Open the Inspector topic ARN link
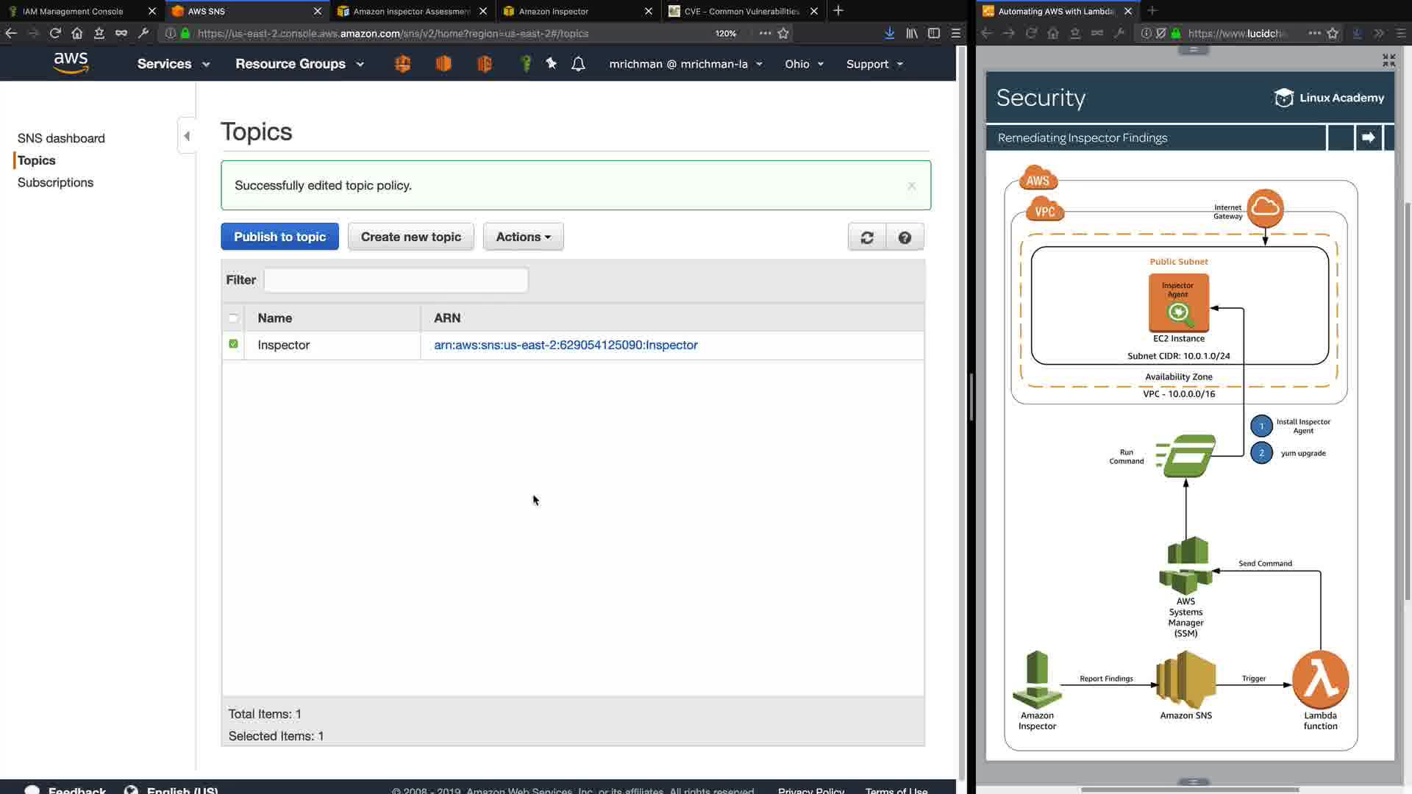Image resolution: width=1412 pixels, height=794 pixels. tap(566, 345)
